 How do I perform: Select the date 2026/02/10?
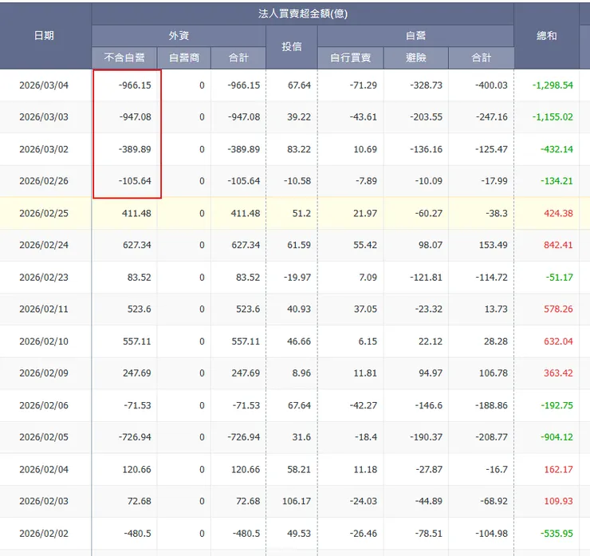point(44,341)
